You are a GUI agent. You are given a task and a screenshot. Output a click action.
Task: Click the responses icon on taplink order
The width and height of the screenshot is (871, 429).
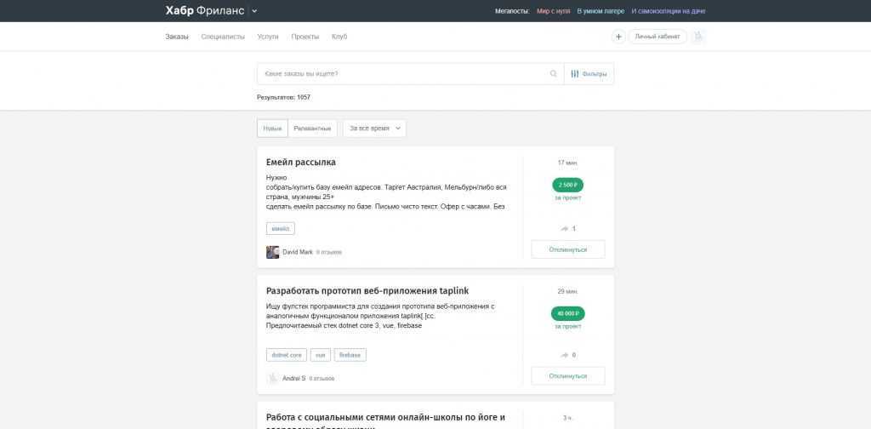point(565,355)
